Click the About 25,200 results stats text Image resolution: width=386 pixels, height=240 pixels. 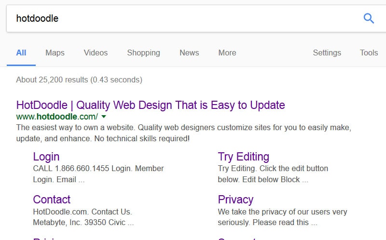click(x=79, y=80)
